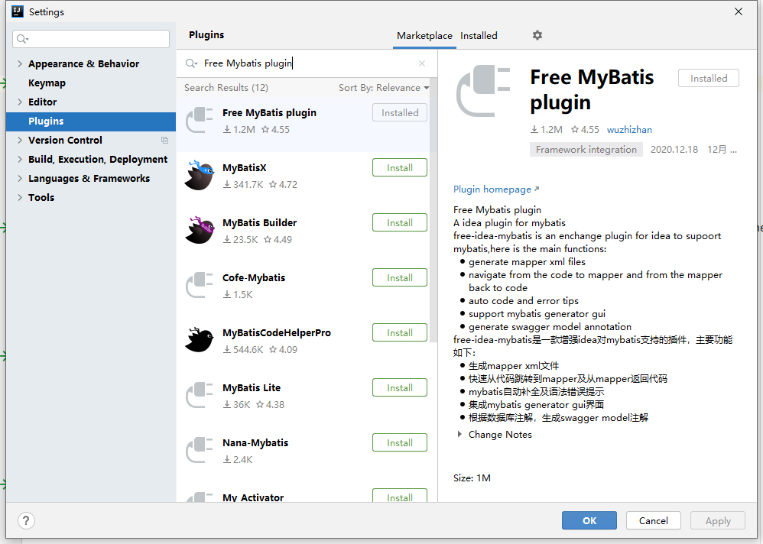Open the Plugin homepage link
The image size is (763, 544).
(x=496, y=189)
